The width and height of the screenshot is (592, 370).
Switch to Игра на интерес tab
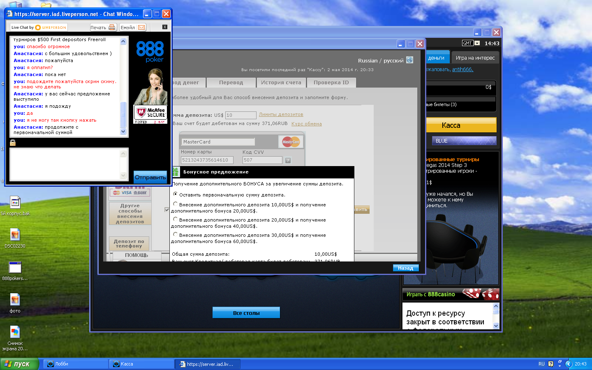[x=475, y=58]
